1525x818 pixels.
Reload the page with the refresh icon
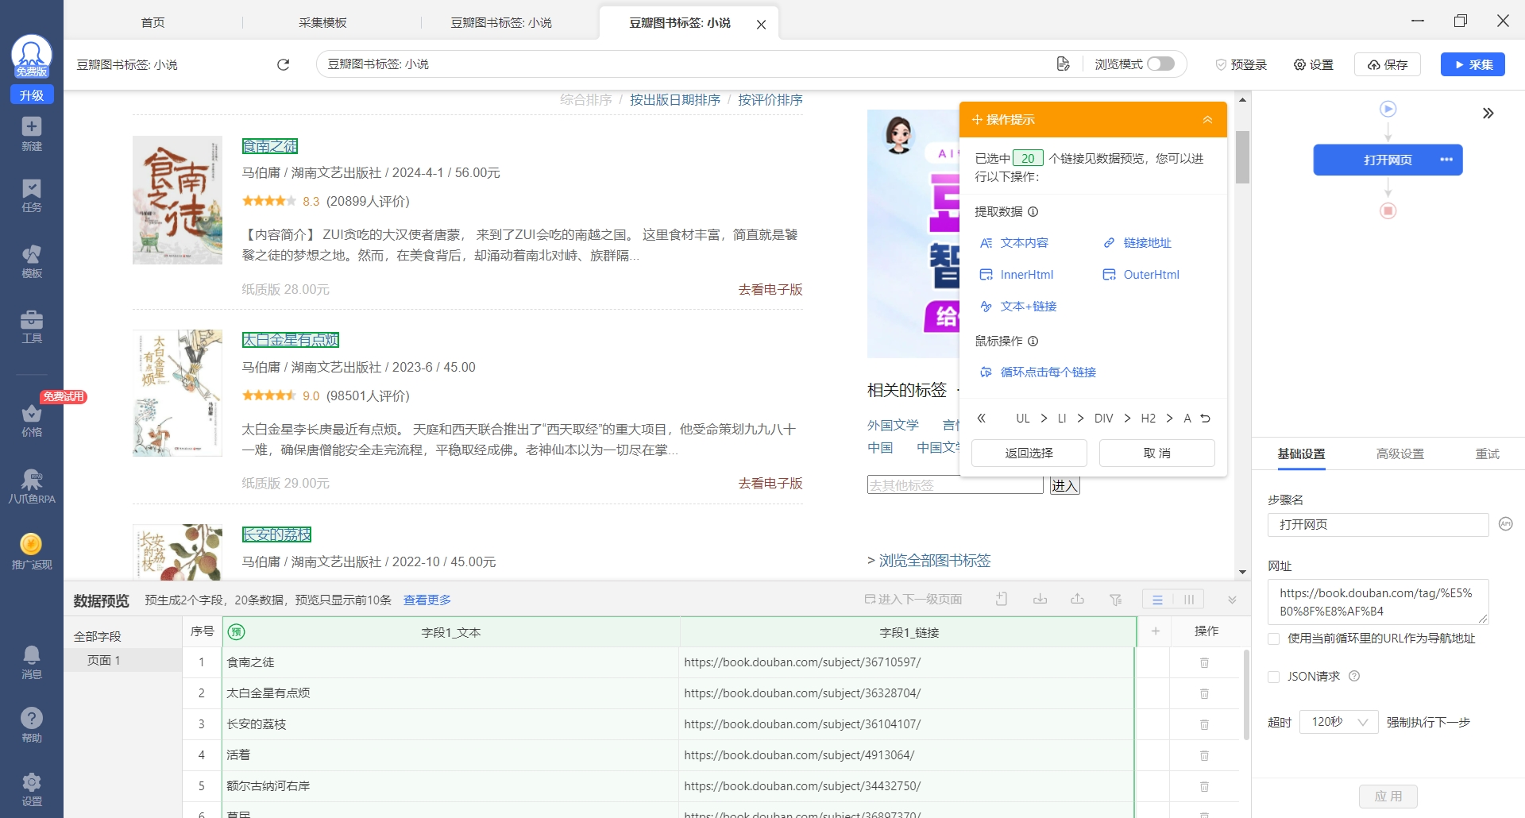pyautogui.click(x=283, y=64)
